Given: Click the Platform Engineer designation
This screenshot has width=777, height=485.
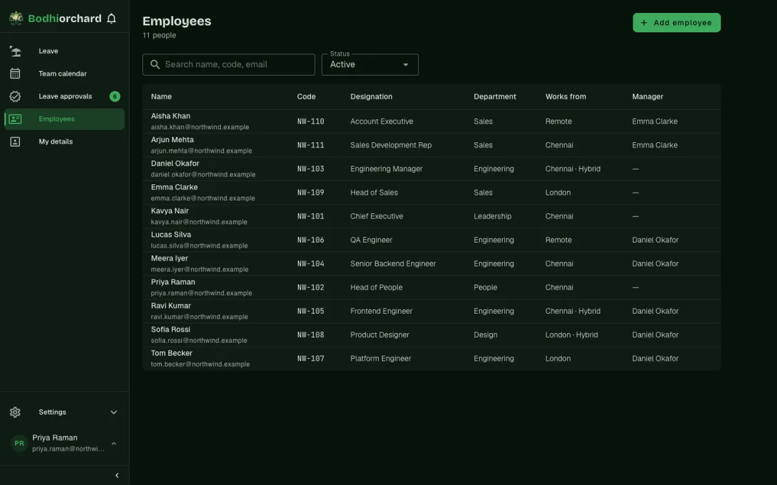Looking at the screenshot, I should point(381,358).
